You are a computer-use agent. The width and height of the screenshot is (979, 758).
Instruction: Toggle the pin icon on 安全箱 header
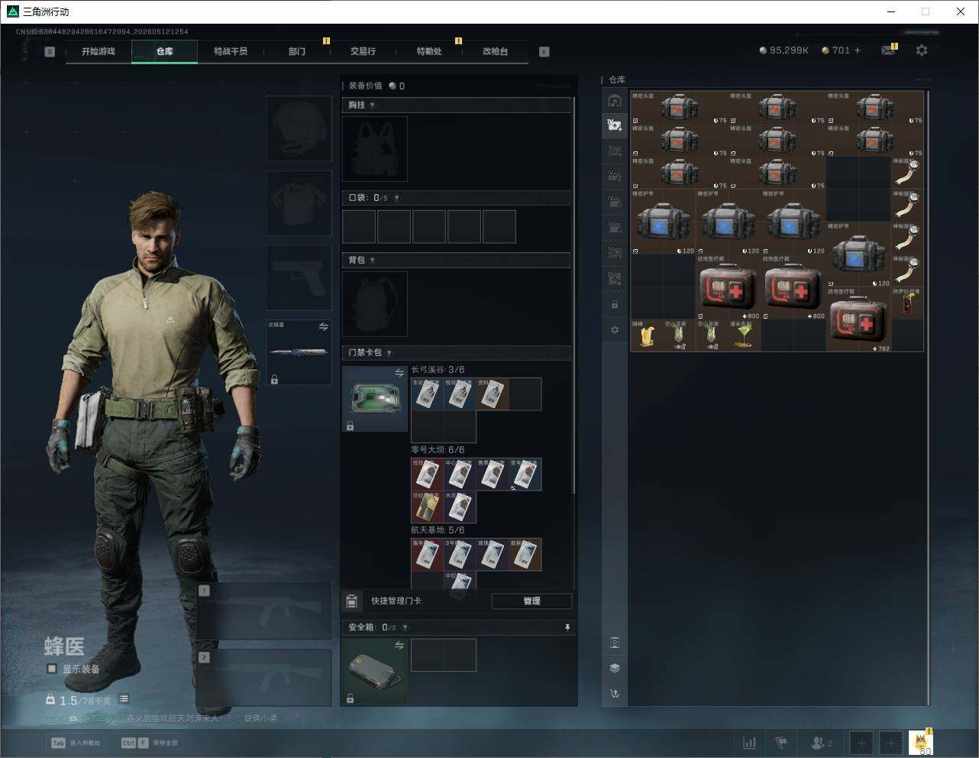pyautogui.click(x=567, y=628)
